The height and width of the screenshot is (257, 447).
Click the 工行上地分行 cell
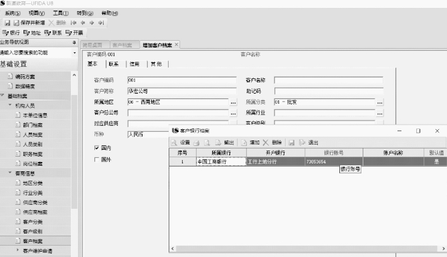276,162
